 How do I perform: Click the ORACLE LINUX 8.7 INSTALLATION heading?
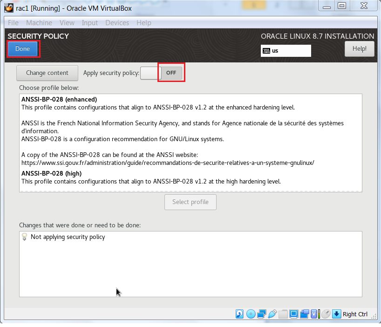pyautogui.click(x=317, y=36)
